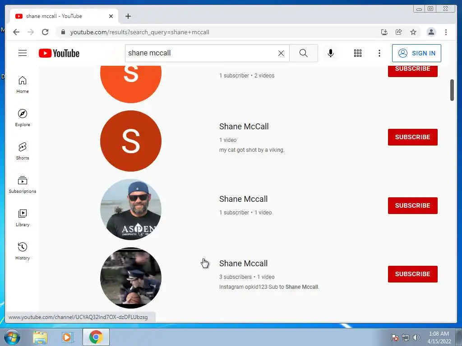The width and height of the screenshot is (462, 346).
Task: Click '1 subscriber • 2 videos' text
Action: pos(247,76)
